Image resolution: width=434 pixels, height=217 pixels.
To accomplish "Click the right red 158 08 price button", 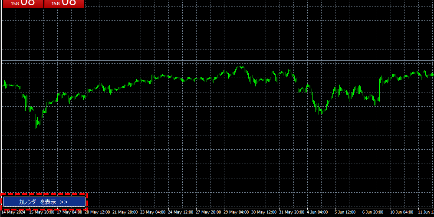I will point(64,3).
